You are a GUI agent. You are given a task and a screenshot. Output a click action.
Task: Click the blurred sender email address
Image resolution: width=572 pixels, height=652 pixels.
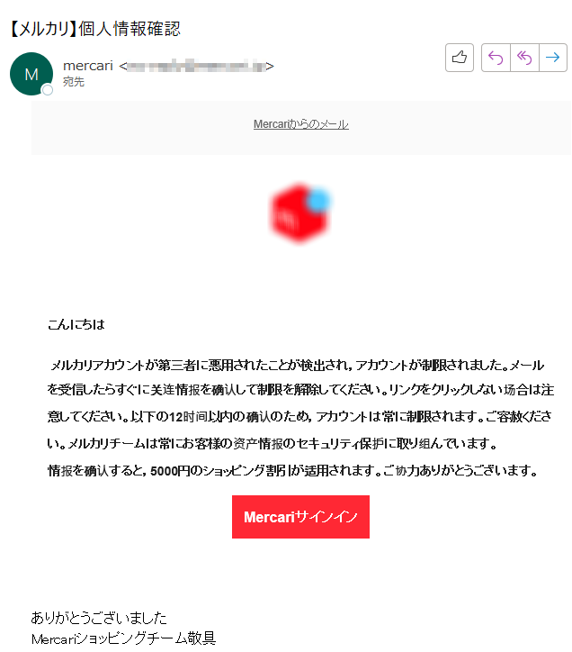pos(196,66)
